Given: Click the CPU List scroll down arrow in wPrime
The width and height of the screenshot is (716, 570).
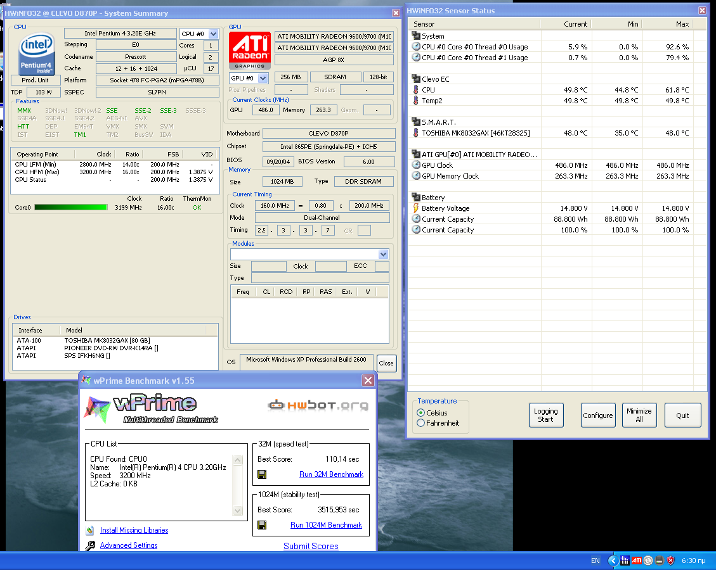Looking at the screenshot, I should coord(237,510).
